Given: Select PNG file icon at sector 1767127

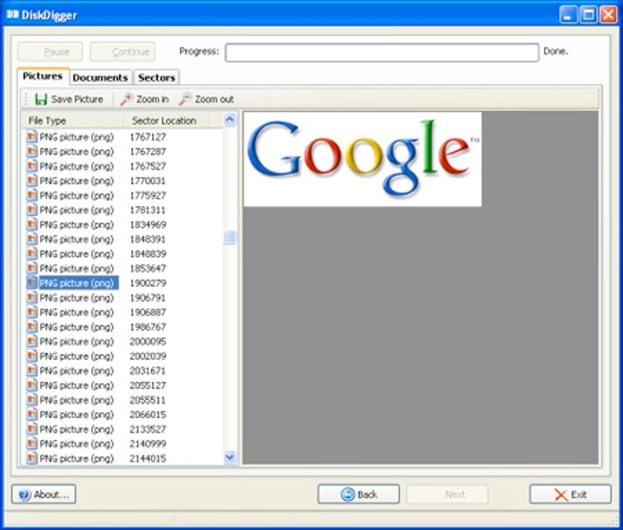Looking at the screenshot, I should point(32,137).
